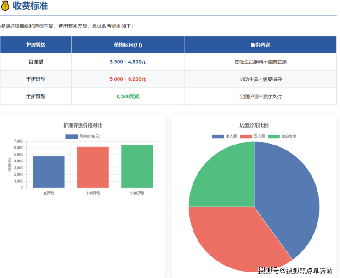Image resolution: width=340 pixels, height=278 pixels.
Task: Click the 护理等级价格对比 chart title
Action: (83, 125)
